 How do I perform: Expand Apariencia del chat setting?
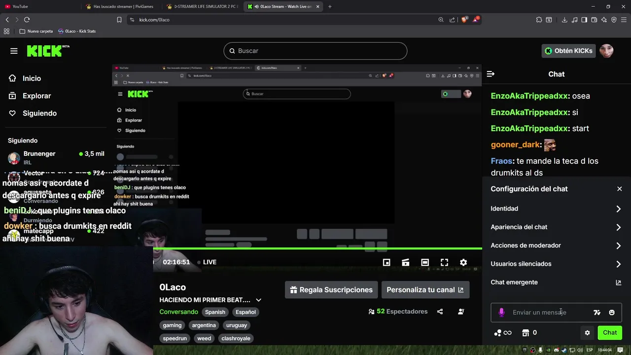coord(556,227)
